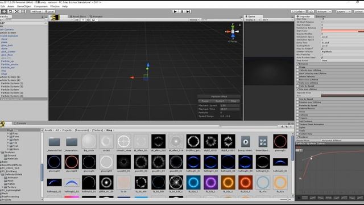The height and width of the screenshot is (205, 364).
Task: Open scene effects image icon
Action: pyautogui.click(x=93, y=20)
